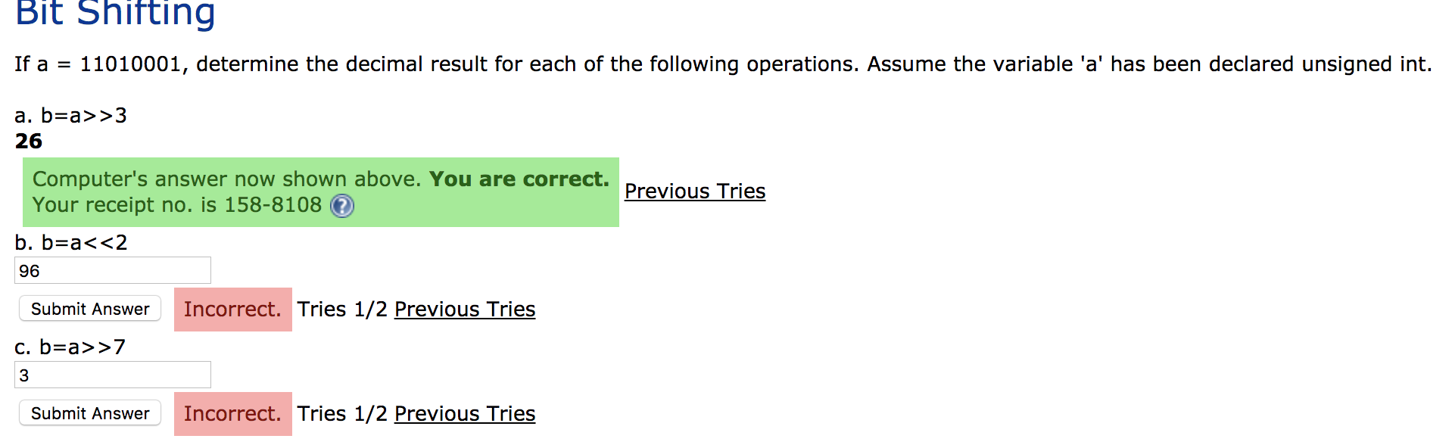Open Previous Tries for part c
Image resolution: width=1452 pixels, height=445 pixels.
(x=464, y=413)
